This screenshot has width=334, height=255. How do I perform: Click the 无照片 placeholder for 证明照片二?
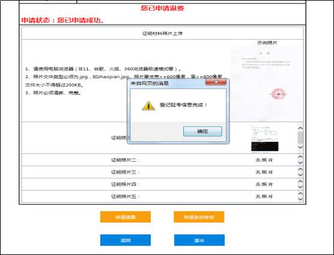coord(264,160)
